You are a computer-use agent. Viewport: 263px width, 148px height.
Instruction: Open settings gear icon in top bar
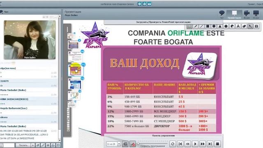(x=140, y=4)
